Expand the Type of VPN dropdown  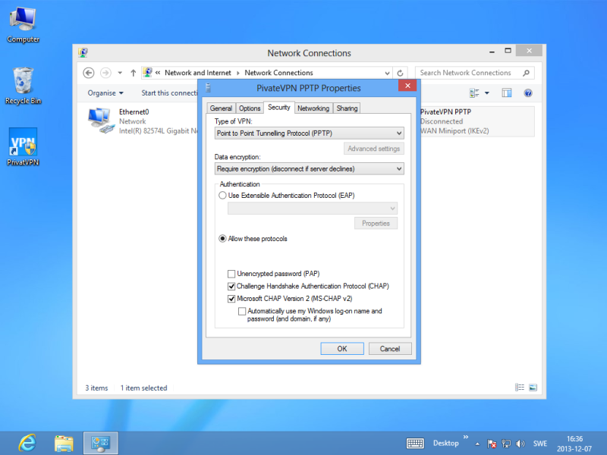point(309,133)
